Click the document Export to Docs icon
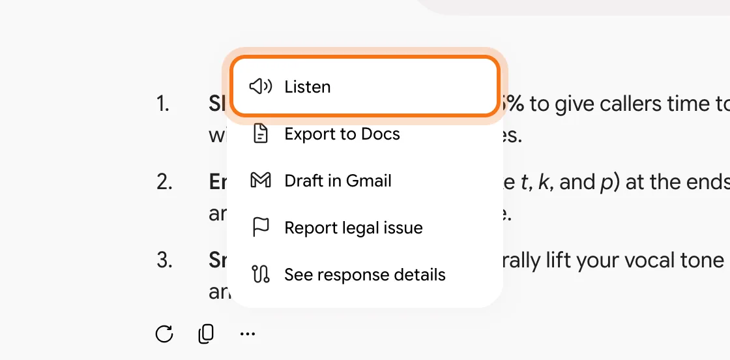 coord(261,134)
